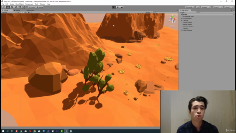The image size is (236, 133).
Task: Open File Explorer from the taskbar
Action: pyautogui.click(x=35, y=131)
